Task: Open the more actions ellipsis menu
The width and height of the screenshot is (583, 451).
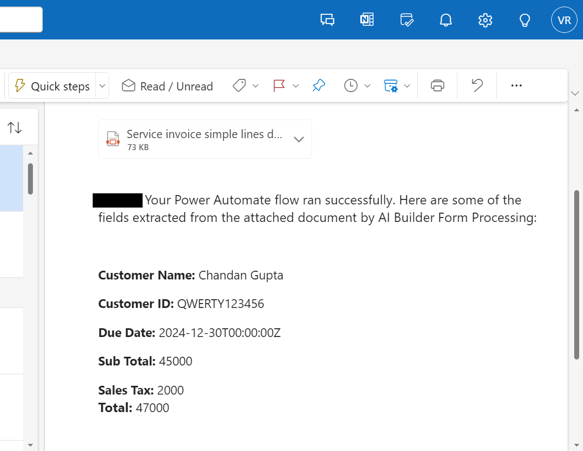Action: point(516,85)
